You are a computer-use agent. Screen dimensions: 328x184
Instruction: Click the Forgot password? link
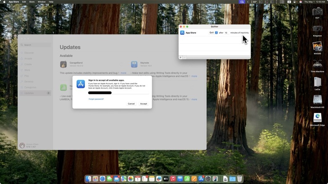[x=96, y=99]
